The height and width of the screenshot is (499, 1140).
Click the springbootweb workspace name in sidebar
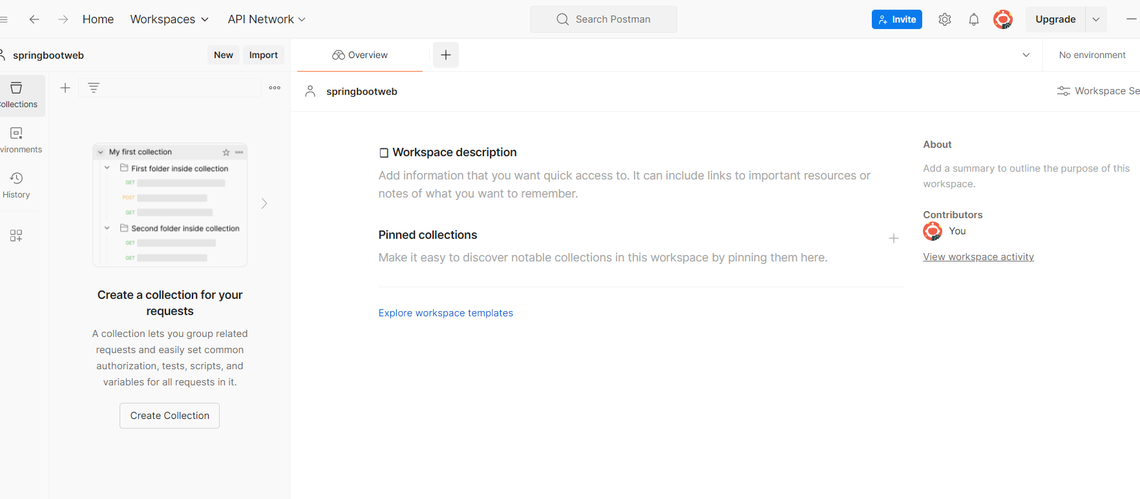point(48,56)
